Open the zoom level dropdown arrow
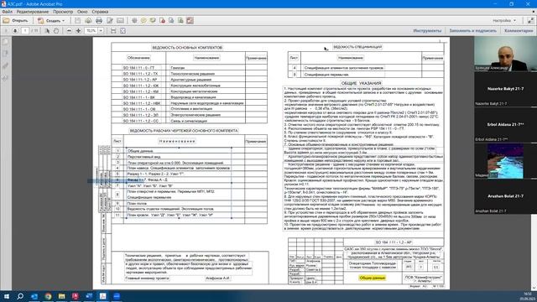 [x=101, y=31]
